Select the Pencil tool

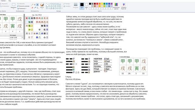32,5
